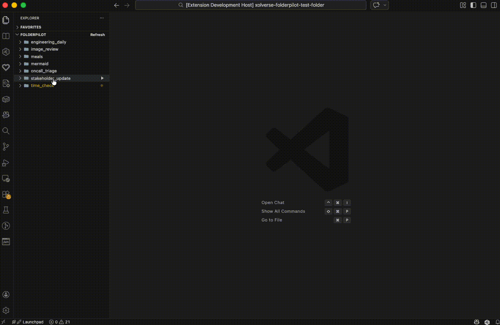Open the Run and Debug view
The width and height of the screenshot is (500, 325).
point(6,162)
